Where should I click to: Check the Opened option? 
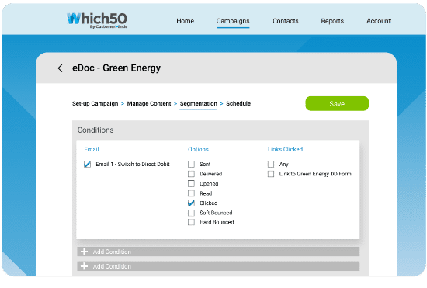pyautogui.click(x=191, y=183)
